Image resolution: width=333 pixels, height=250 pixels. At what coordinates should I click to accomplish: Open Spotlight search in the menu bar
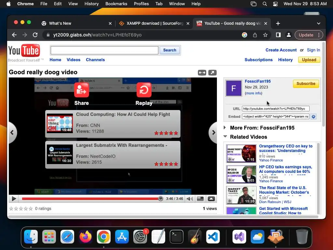coord(265,4)
